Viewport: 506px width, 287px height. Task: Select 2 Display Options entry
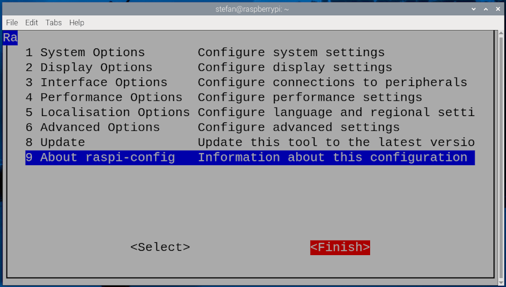[x=250, y=68]
